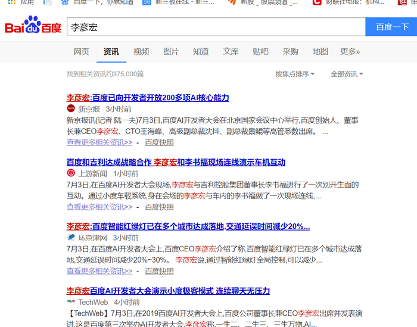Click 查看更多相关资讯 under 上游新闻 result
417x327 pixels.
coord(99,207)
